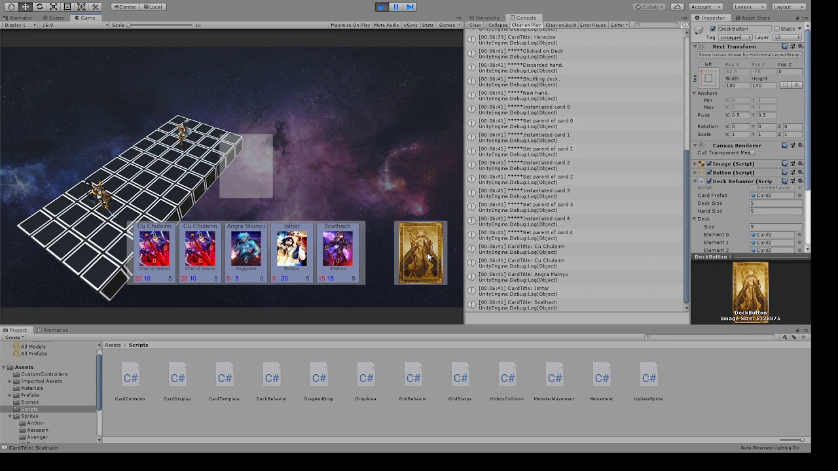Pause the running game
838x471 pixels.
[395, 7]
